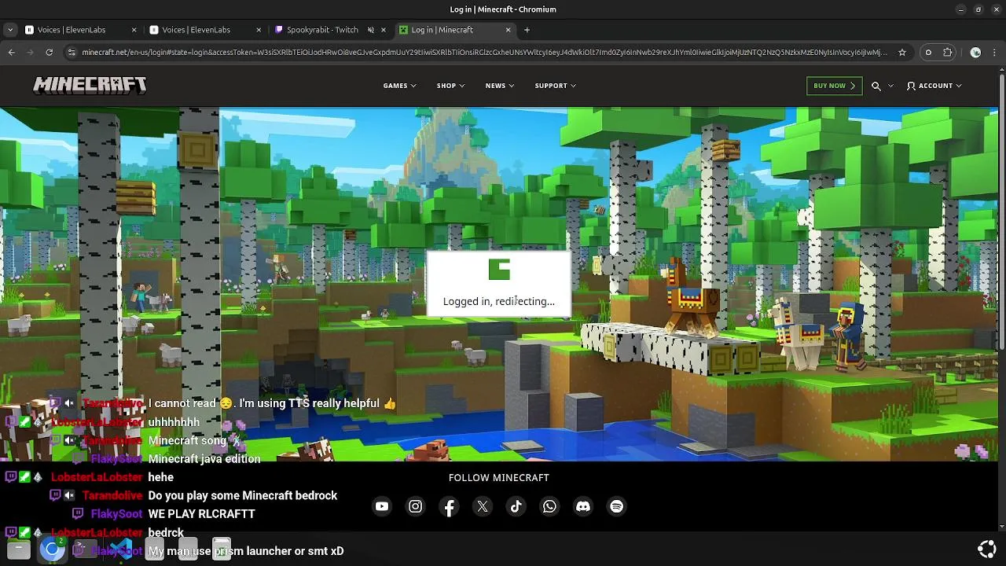Viewport: 1006px width, 566px height.
Task: Click the Buy Now button
Action: point(834,86)
